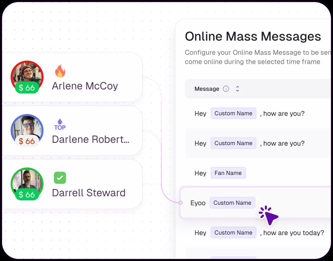Click Custom Name tag in second message row
Image resolution: width=333 pixels, height=261 pixels.
pos(233,143)
